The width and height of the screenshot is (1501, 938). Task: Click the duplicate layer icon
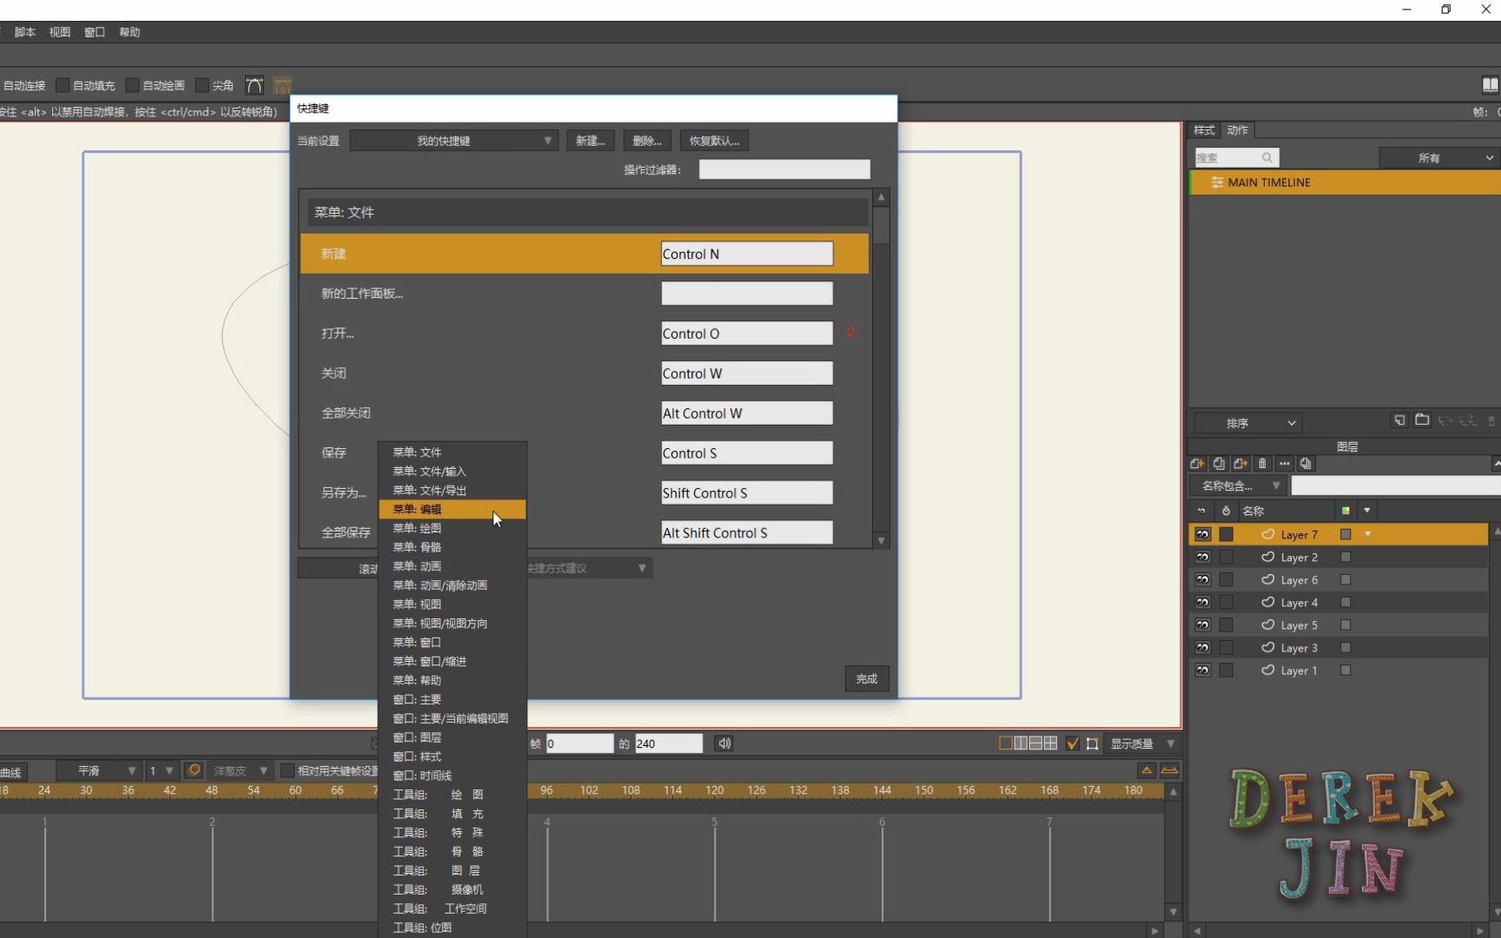tap(1219, 464)
